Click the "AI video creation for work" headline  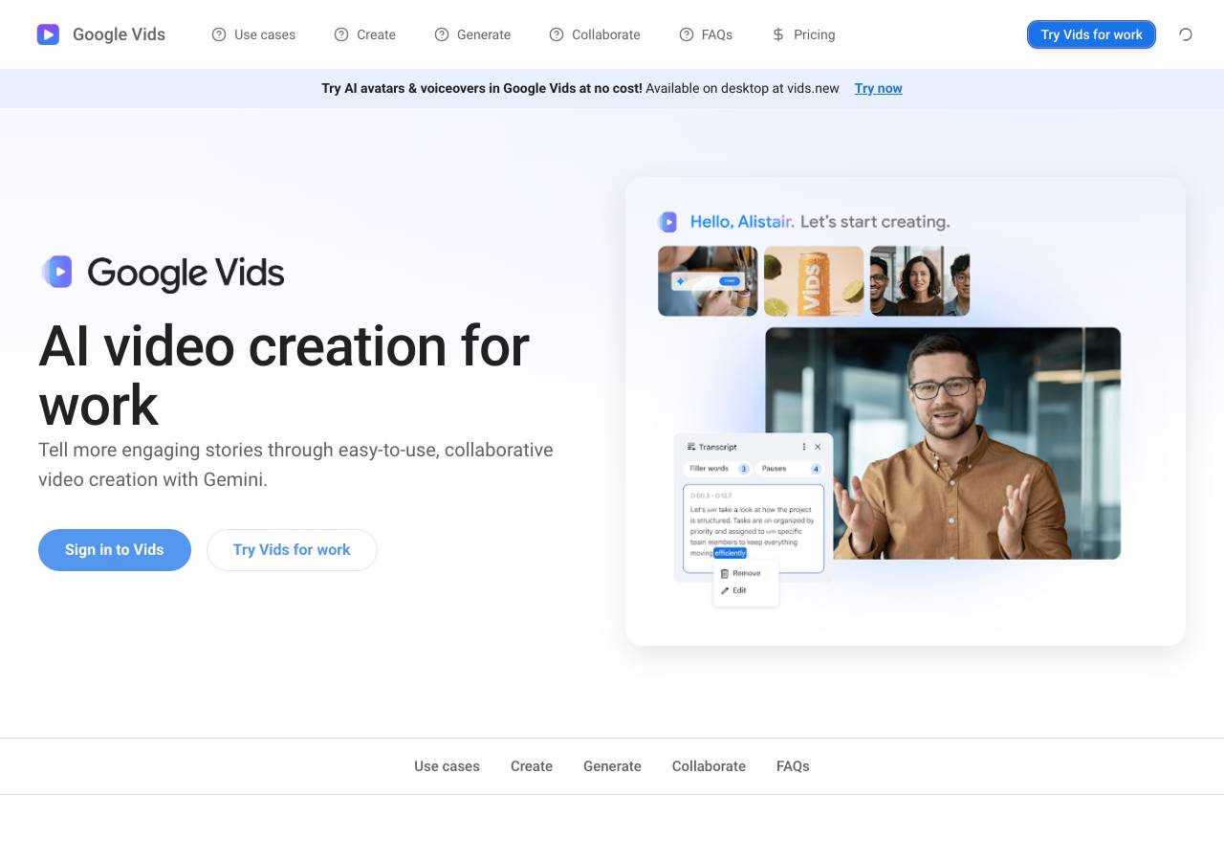coord(284,375)
